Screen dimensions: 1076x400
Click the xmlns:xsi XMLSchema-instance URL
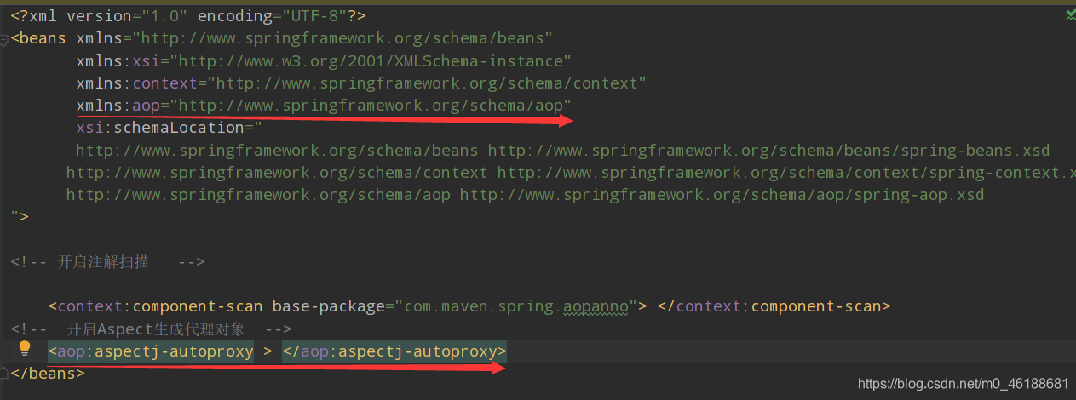(x=371, y=61)
